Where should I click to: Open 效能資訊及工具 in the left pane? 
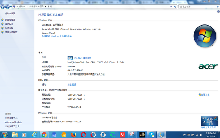[12, 126]
